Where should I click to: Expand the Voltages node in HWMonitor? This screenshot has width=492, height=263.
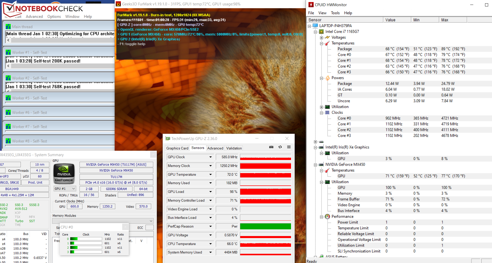click(321, 38)
